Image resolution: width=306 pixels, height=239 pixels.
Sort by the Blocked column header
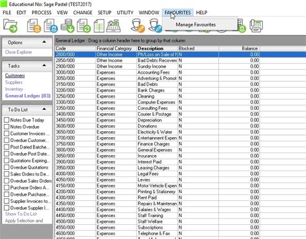[x=198, y=48]
